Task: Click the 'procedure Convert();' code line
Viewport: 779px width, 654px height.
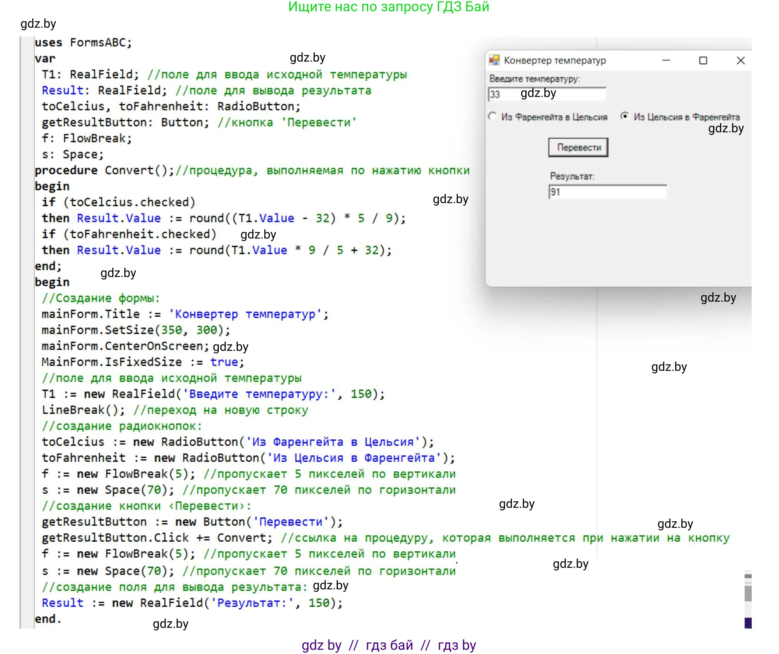Action: coord(105,170)
